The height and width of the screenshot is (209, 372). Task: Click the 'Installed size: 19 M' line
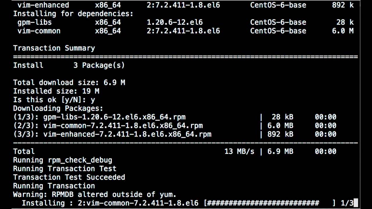tap(56, 91)
